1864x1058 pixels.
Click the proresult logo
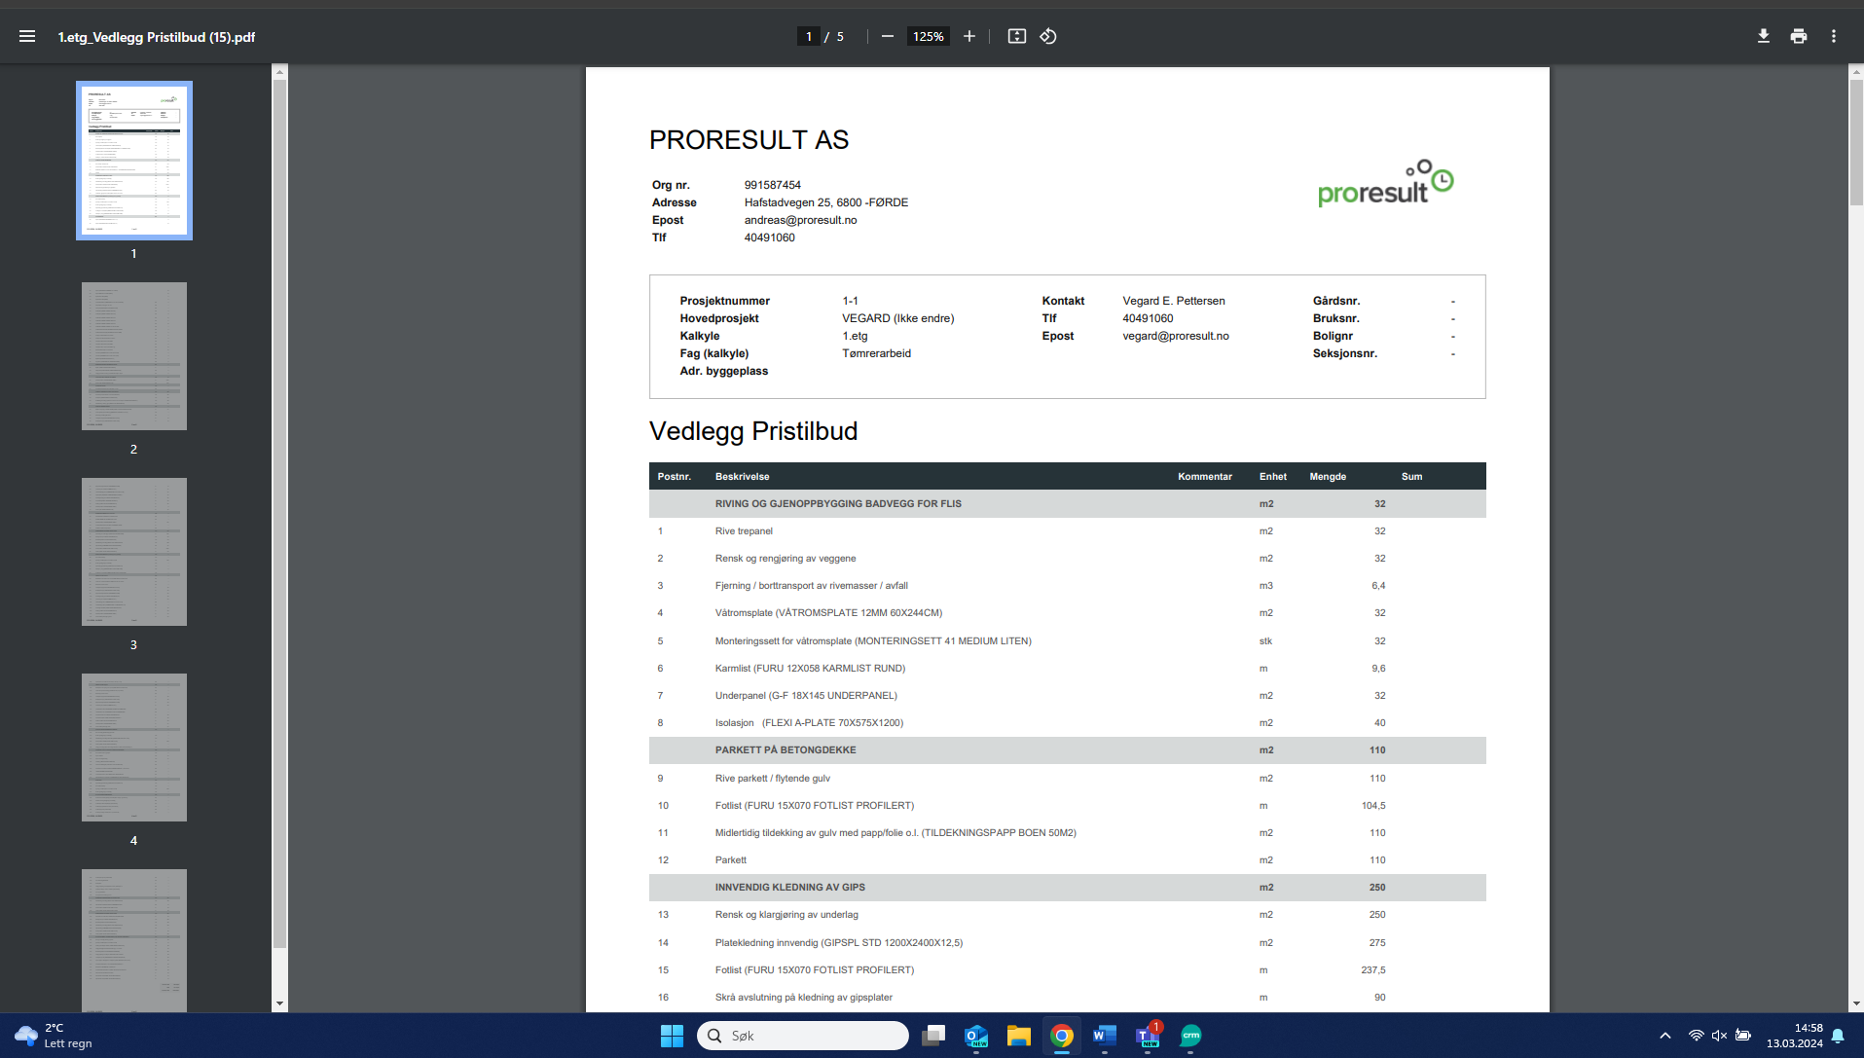1385,183
